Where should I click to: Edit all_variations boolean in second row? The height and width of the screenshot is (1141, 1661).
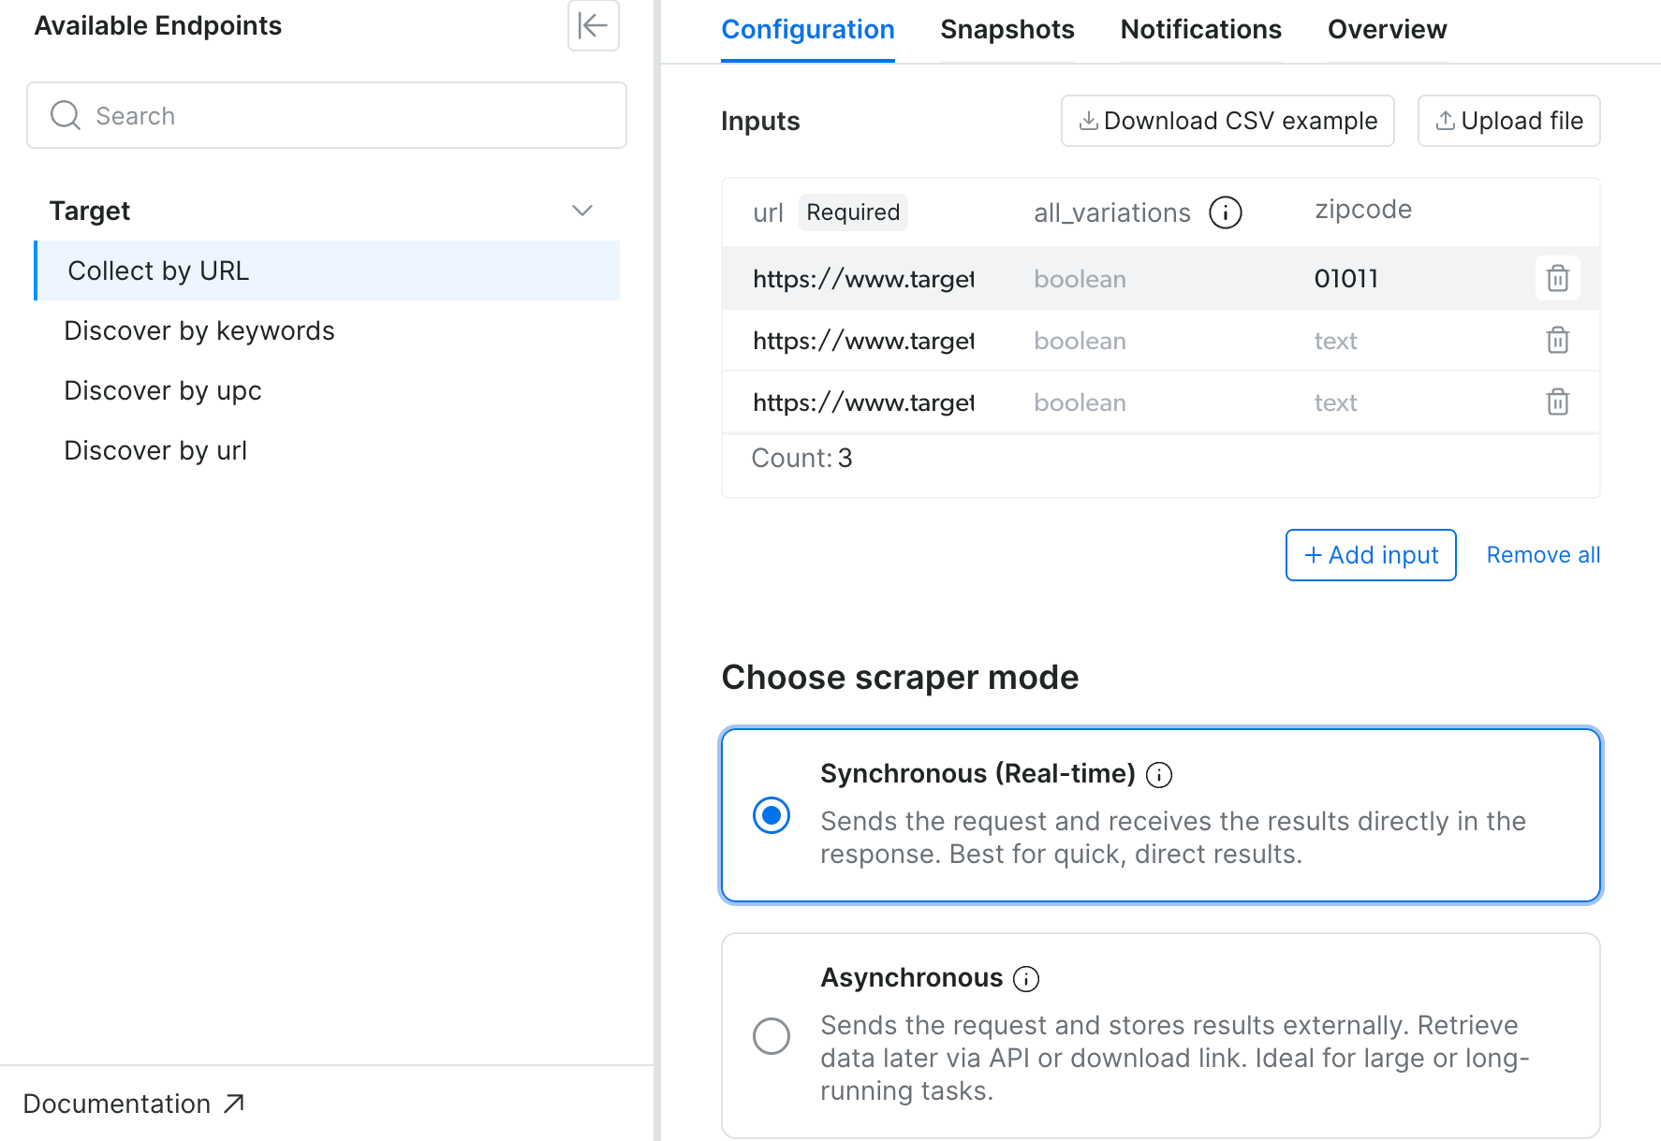(1080, 341)
